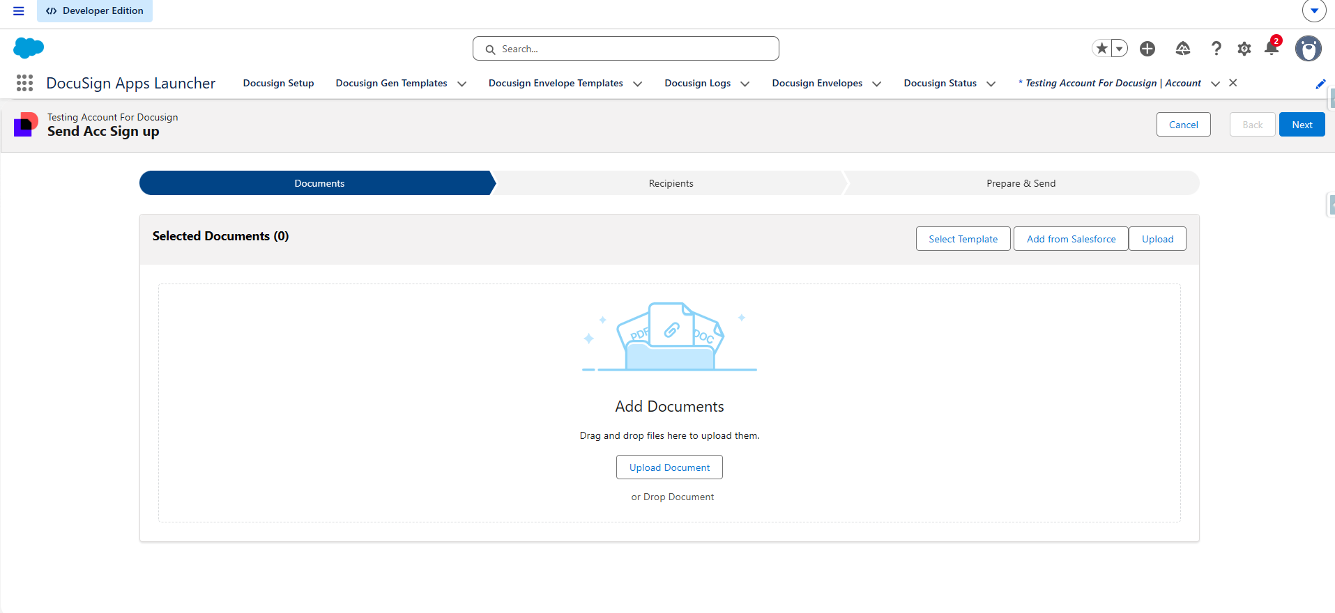The image size is (1335, 613).
Task: Click the Next button
Action: coord(1302,125)
